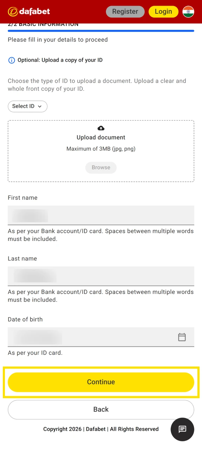This screenshot has height=449, width=202.
Task: Click the chevron inside the Select ID control
Action: click(x=39, y=106)
